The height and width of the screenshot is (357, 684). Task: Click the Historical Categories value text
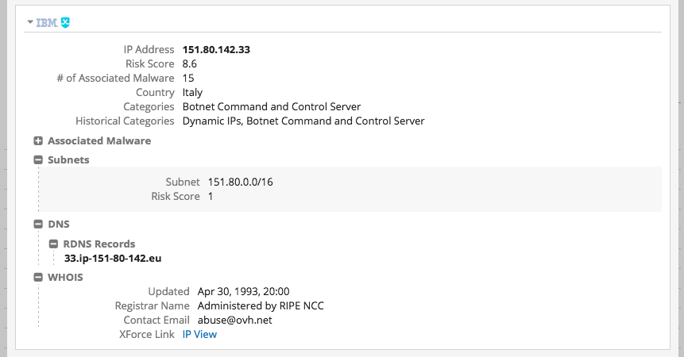[x=303, y=121]
